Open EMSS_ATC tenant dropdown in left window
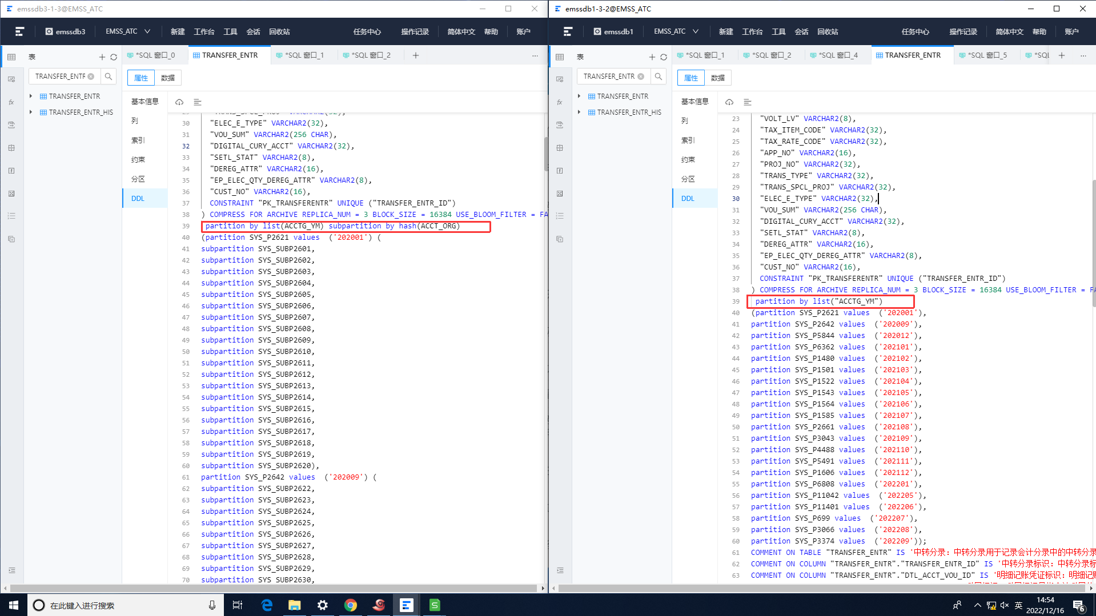Screen dimensions: 1096x616 pos(128,31)
